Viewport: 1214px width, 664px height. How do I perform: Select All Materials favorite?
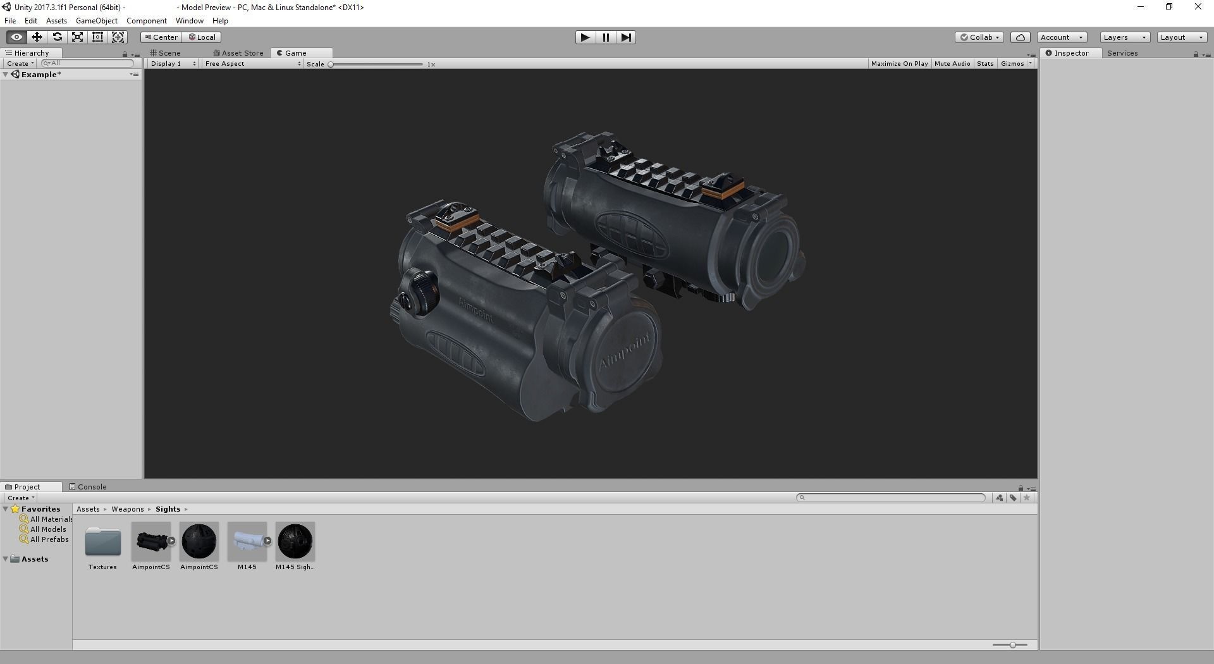point(46,519)
